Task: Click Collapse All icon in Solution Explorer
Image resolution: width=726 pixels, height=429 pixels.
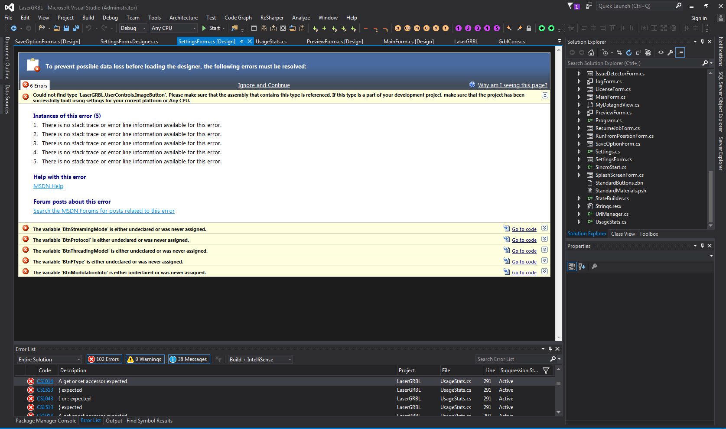Action: point(638,52)
